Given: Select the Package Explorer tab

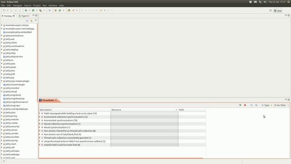Looking at the screenshot, I should point(8,16).
